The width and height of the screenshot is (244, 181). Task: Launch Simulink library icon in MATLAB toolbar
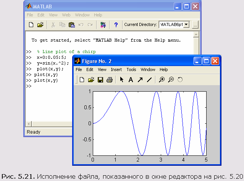click(x=103, y=25)
